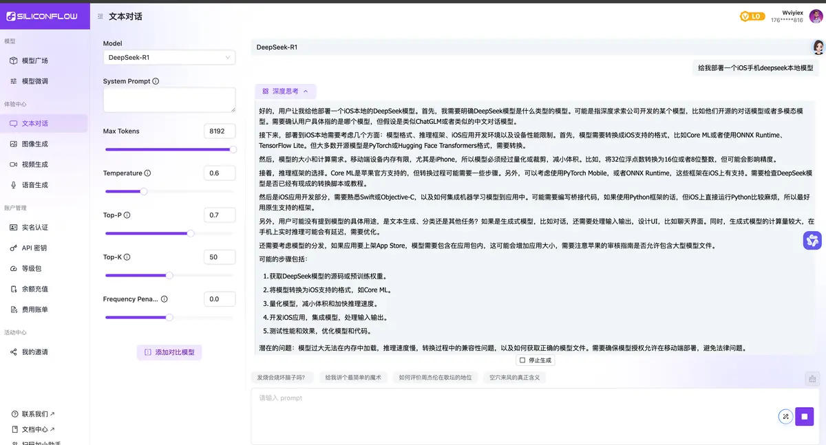Screen dimensions: 826x445
Task: Click the Max Tokens slider
Action: [x=169, y=149]
